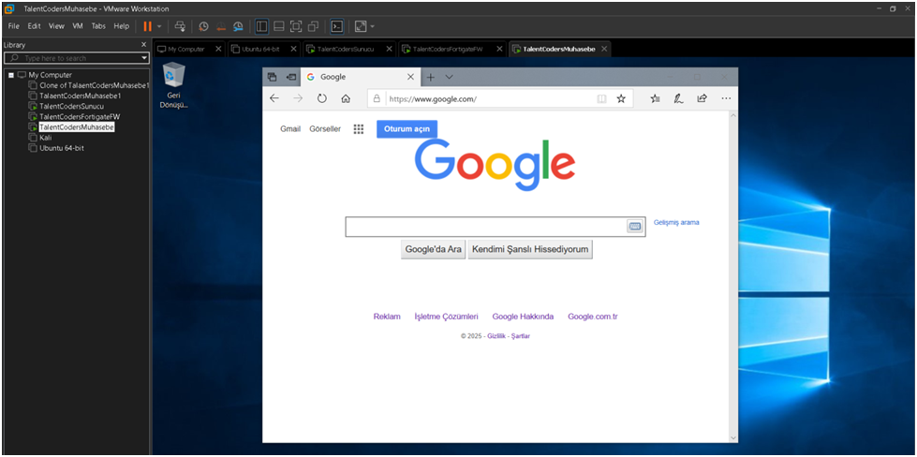Screen dimensions: 917x457
Task: Expand the library search dropdown arrow
Action: [x=144, y=58]
